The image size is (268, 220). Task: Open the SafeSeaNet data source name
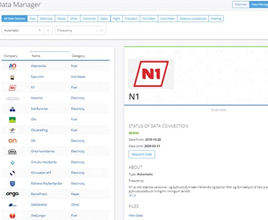(x=39, y=205)
